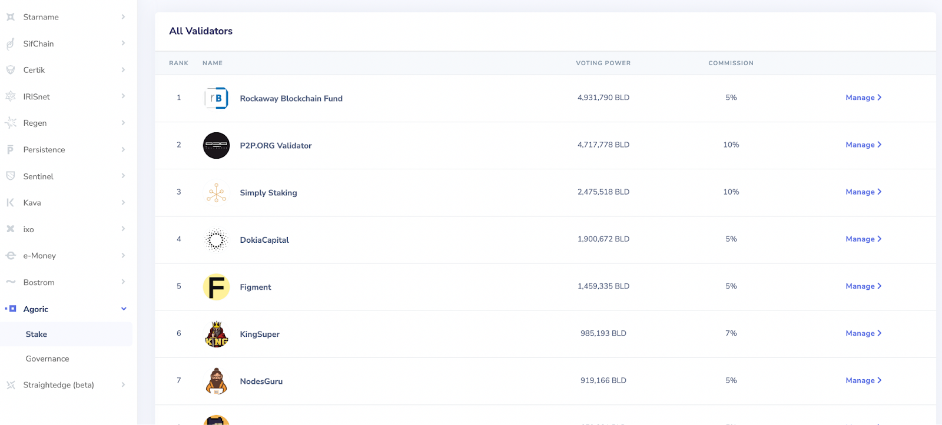Click the Certik shield icon
This screenshot has height=425, width=942.
click(x=11, y=70)
